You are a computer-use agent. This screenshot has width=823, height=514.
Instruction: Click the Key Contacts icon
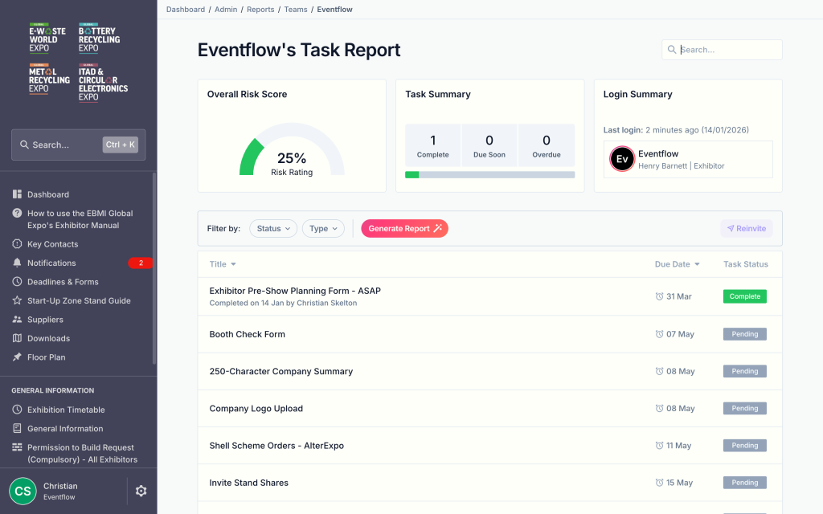[x=18, y=244]
